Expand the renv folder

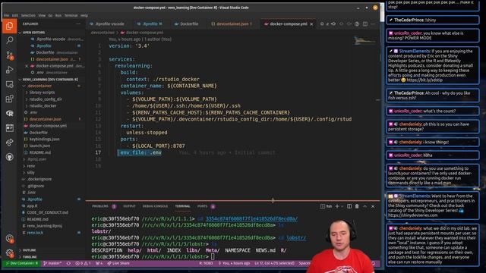(31, 166)
